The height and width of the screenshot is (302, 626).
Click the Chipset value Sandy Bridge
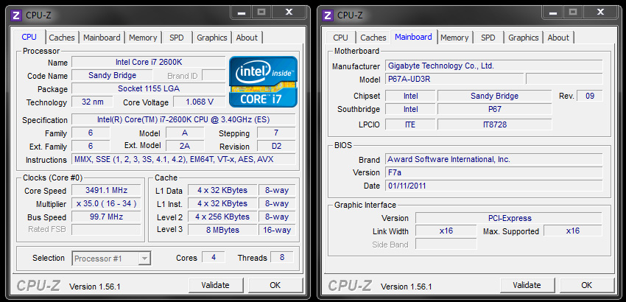[495, 96]
